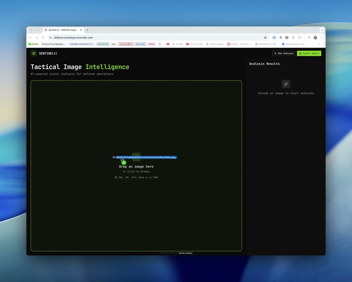Open the lynx bookmark
Image resolution: width=352 pixels, height=282 pixels.
click(114, 44)
